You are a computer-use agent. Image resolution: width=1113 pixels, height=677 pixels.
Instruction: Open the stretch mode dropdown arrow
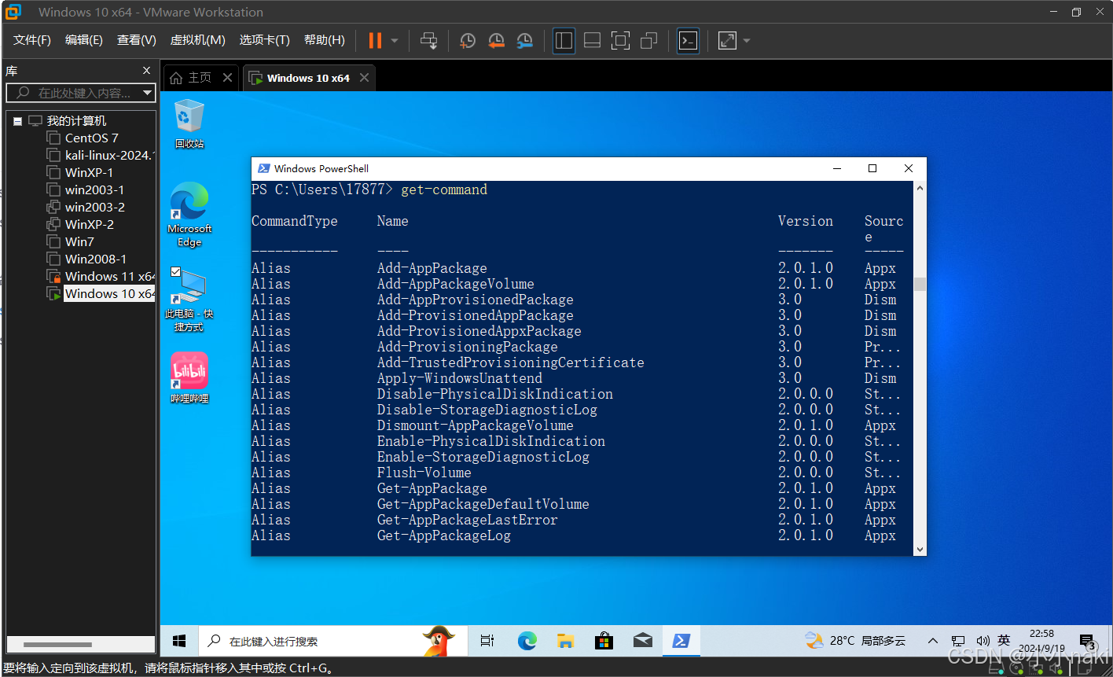point(745,40)
